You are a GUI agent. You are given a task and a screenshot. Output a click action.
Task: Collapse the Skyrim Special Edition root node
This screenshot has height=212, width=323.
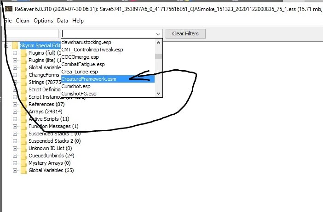pyautogui.click(x=6, y=45)
